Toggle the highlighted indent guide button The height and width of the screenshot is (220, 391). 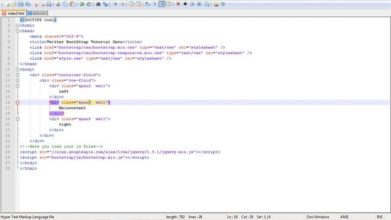[162, 4]
